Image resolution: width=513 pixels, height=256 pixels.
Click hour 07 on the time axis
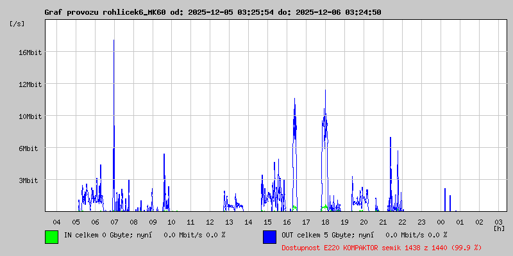(114, 221)
